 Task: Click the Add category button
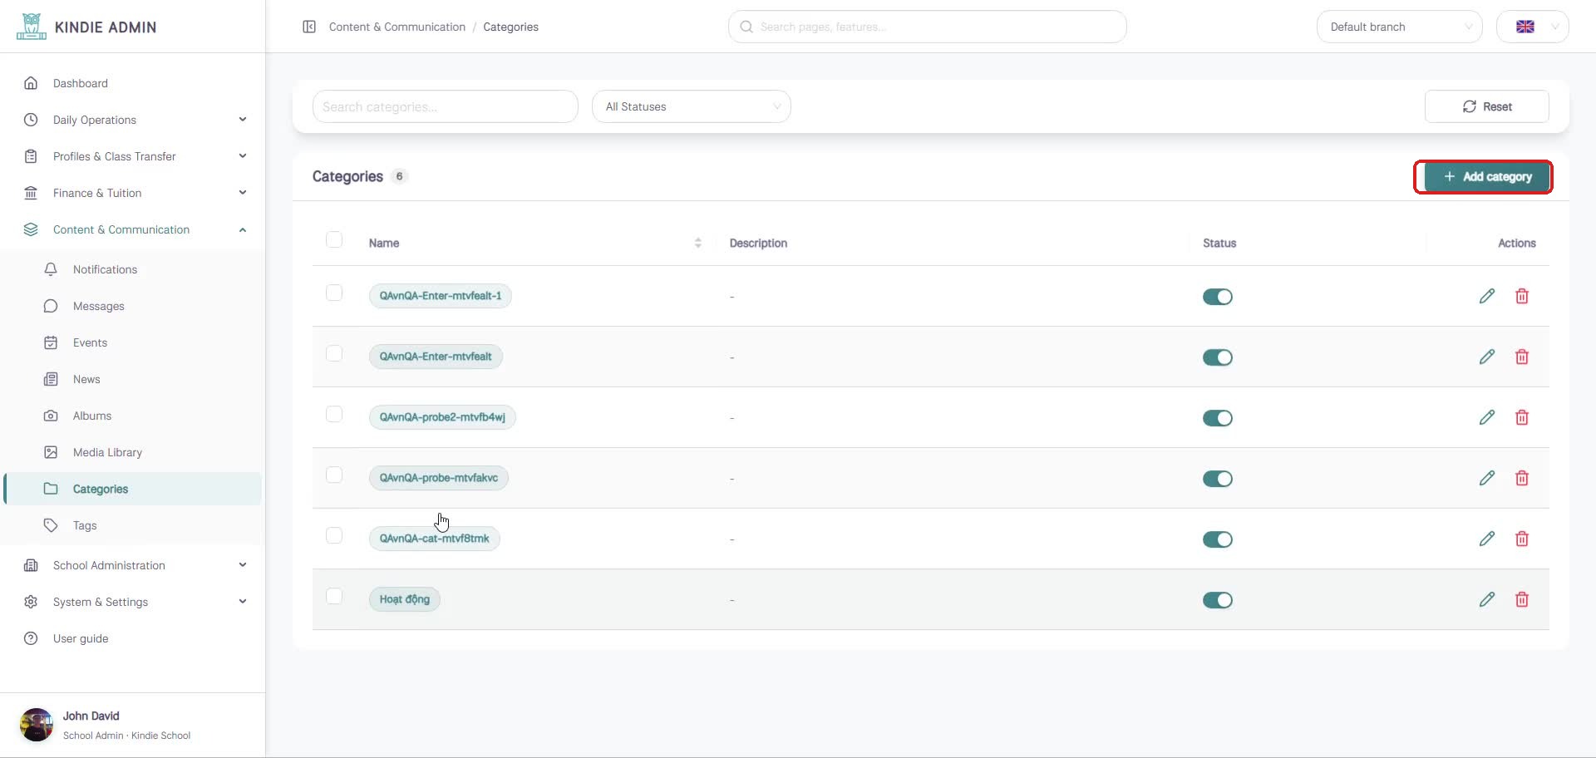coord(1487,176)
